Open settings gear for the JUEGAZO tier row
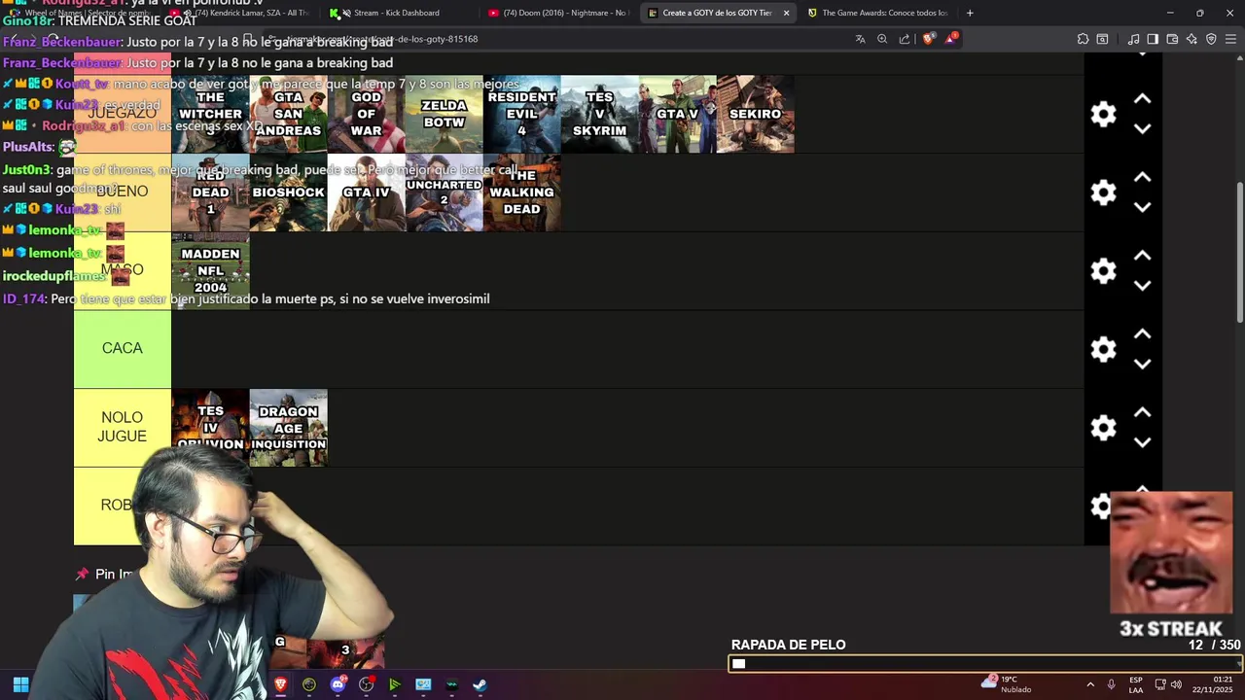1245x700 pixels. (x=1103, y=114)
